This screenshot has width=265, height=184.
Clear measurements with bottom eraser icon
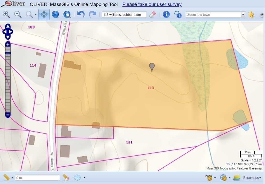(66, 178)
